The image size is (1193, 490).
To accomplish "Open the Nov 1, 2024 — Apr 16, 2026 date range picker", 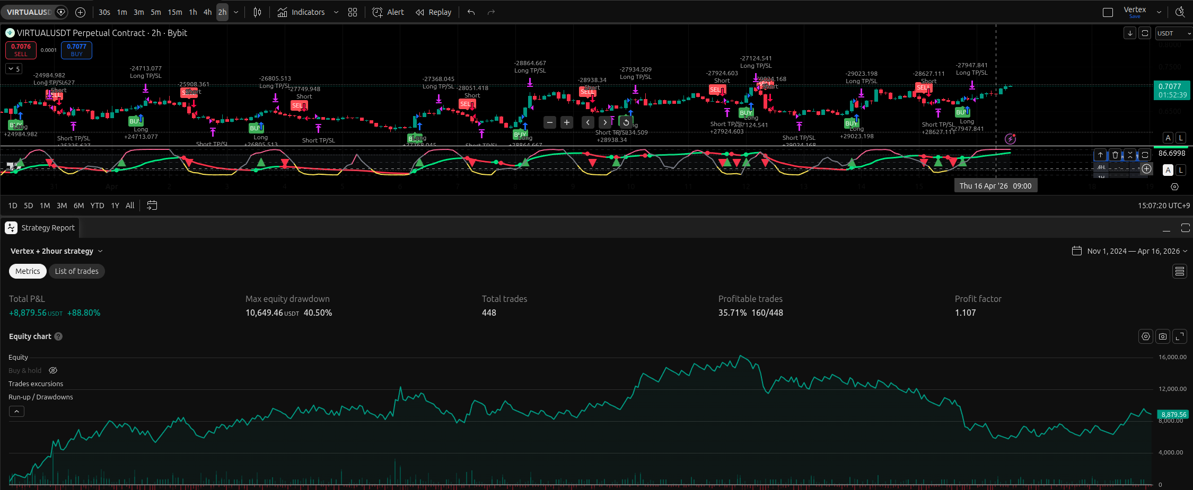I will tap(1129, 251).
